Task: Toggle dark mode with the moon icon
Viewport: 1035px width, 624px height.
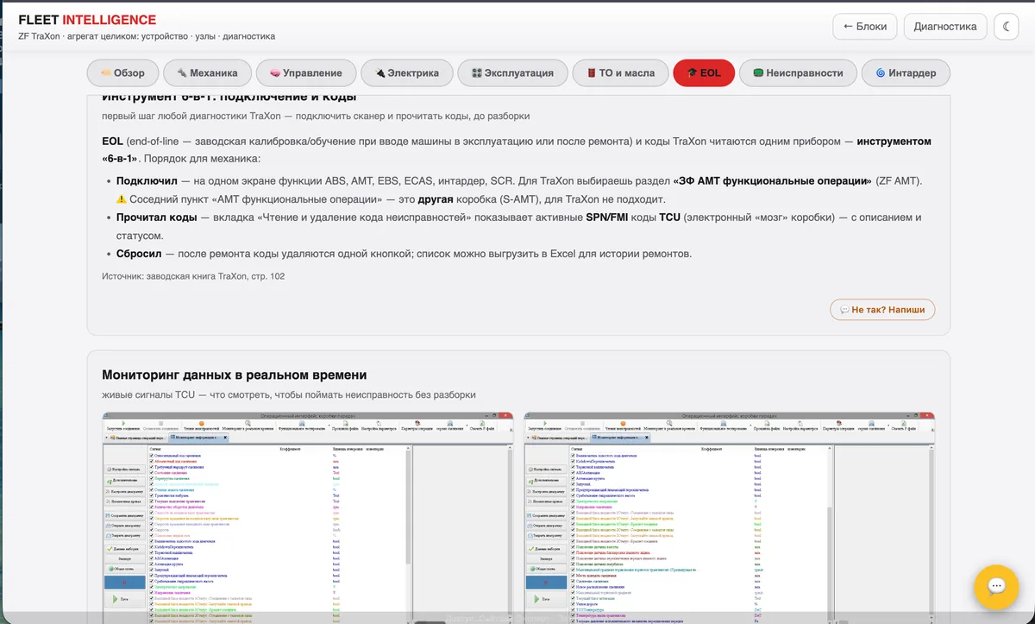Action: pyautogui.click(x=1007, y=26)
